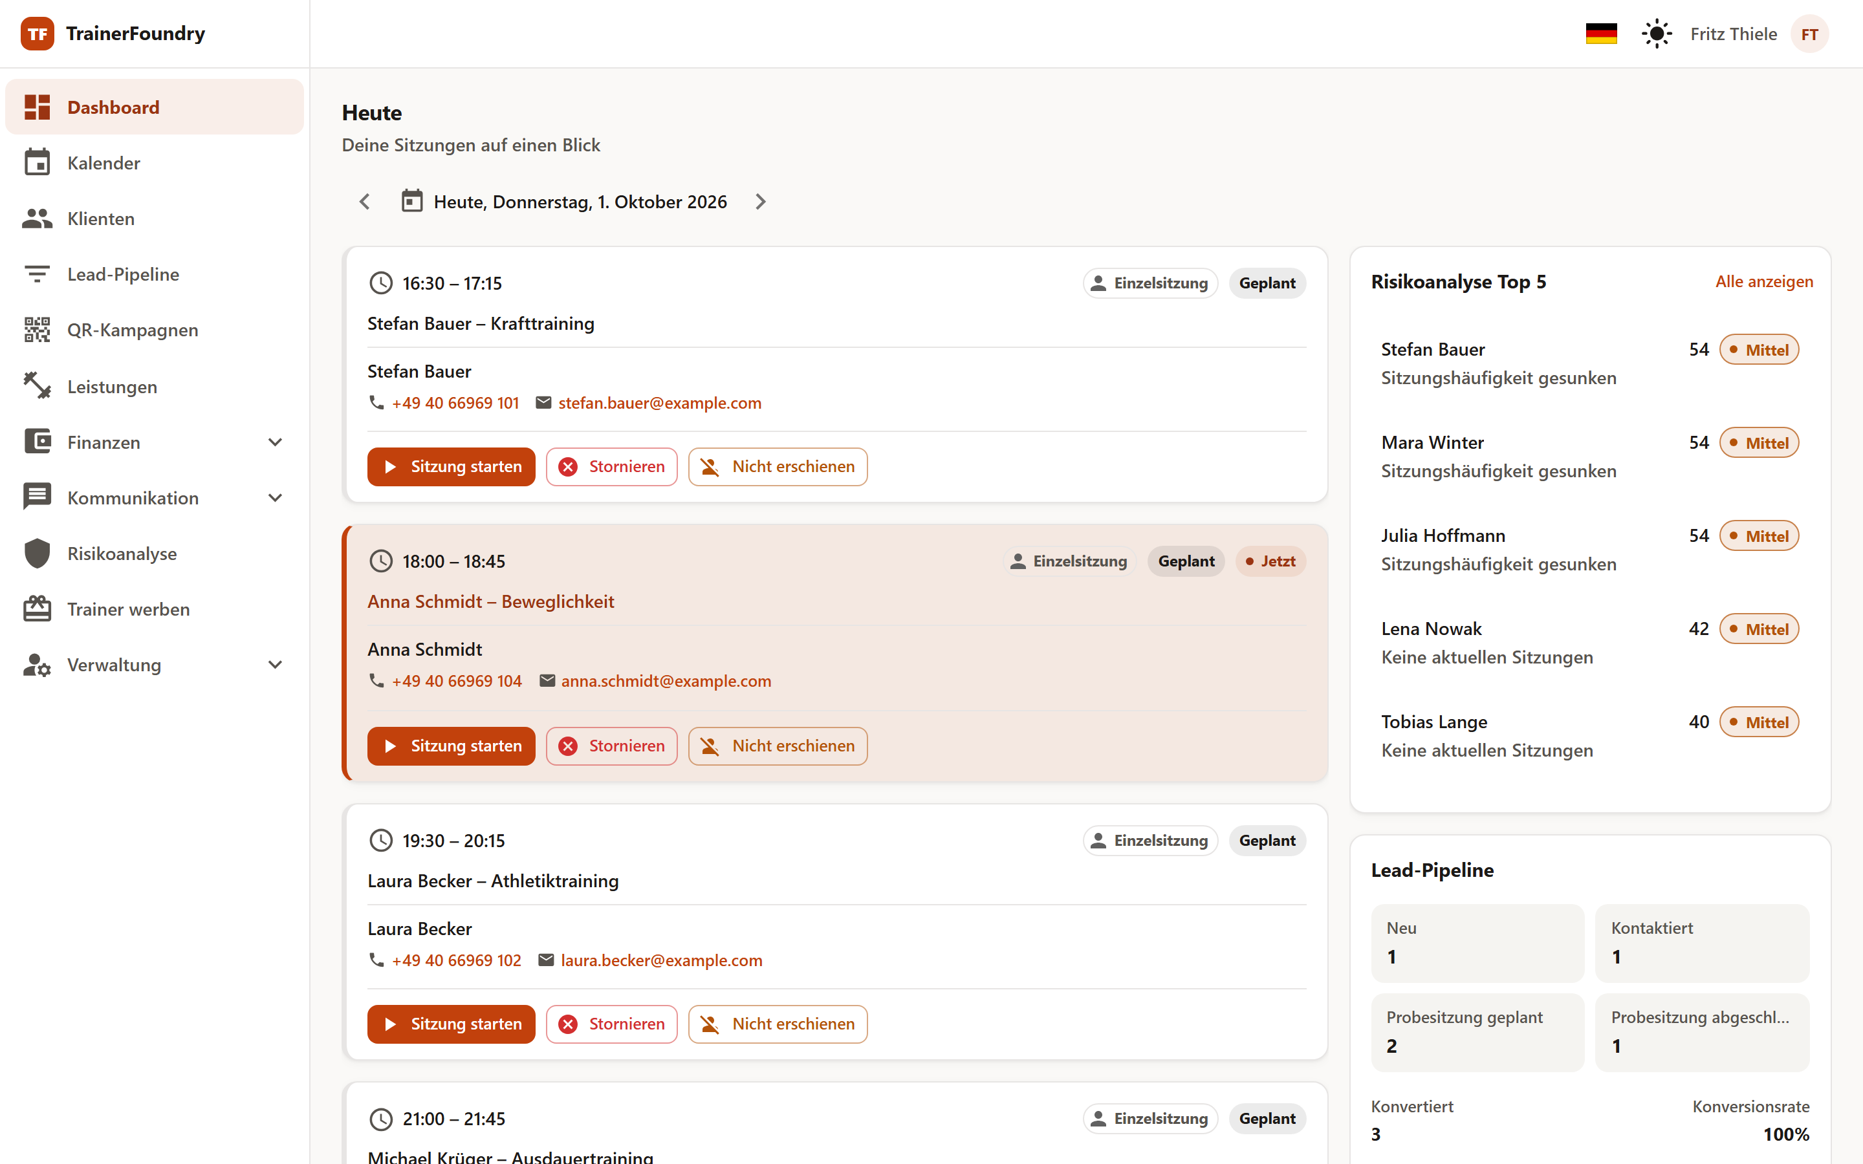Image resolution: width=1863 pixels, height=1164 pixels.
Task: Open Mara Winter risk entry
Action: pos(1590,457)
